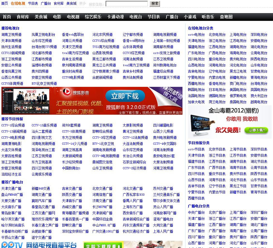Open the CCTV13新闻频道 link under 推荐电视台
This screenshot has height=248, width=273.
pos(13,53)
